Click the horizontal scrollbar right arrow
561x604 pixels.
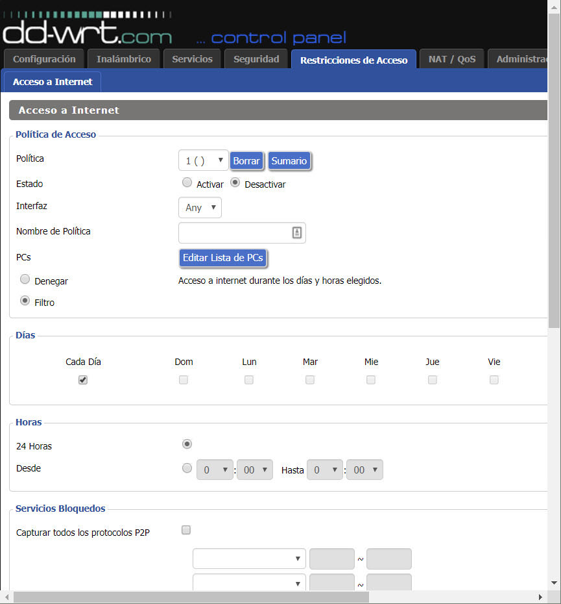pyautogui.click(x=541, y=597)
